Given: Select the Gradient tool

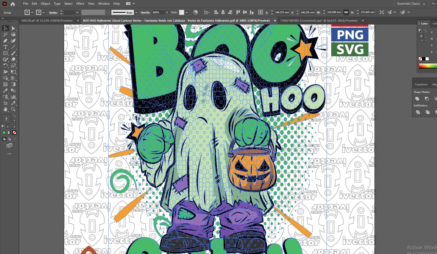Looking at the screenshot, I should click(14, 84).
